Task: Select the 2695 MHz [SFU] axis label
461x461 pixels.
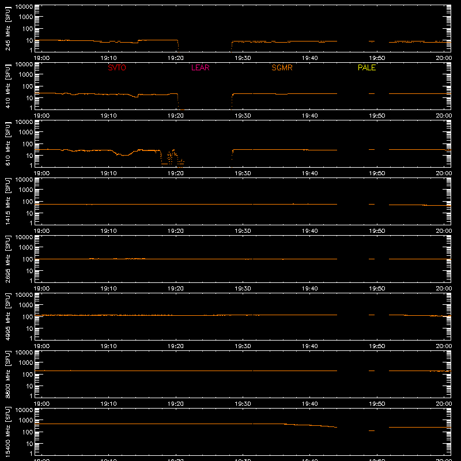Action: point(7,259)
